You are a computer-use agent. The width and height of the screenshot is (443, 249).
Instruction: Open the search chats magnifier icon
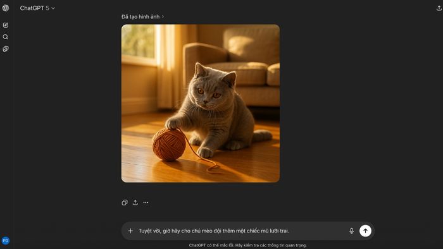tap(5, 37)
